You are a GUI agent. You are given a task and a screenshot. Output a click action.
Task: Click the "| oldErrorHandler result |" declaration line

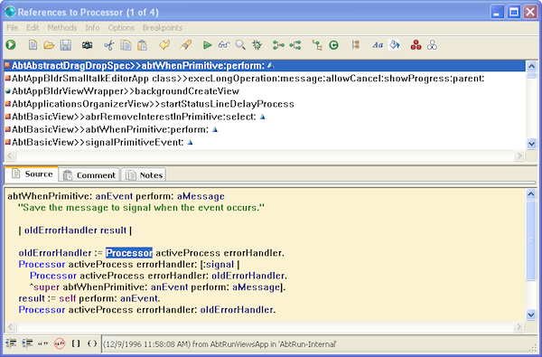point(75,230)
